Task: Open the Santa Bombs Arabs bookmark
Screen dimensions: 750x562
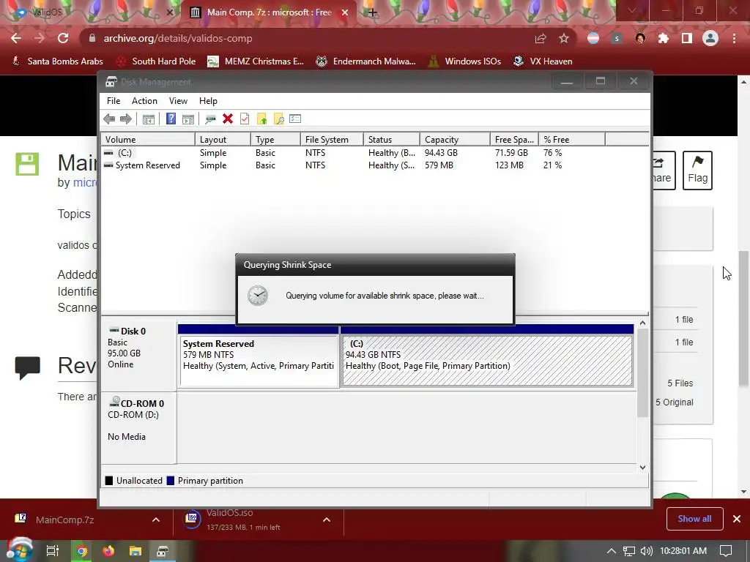Action: [x=57, y=61]
